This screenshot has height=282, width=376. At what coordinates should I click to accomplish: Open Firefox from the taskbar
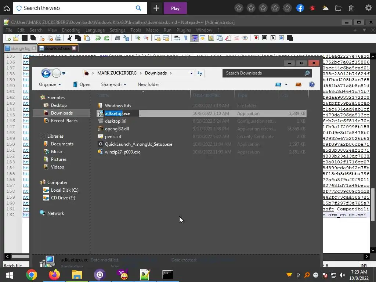(x=54, y=275)
